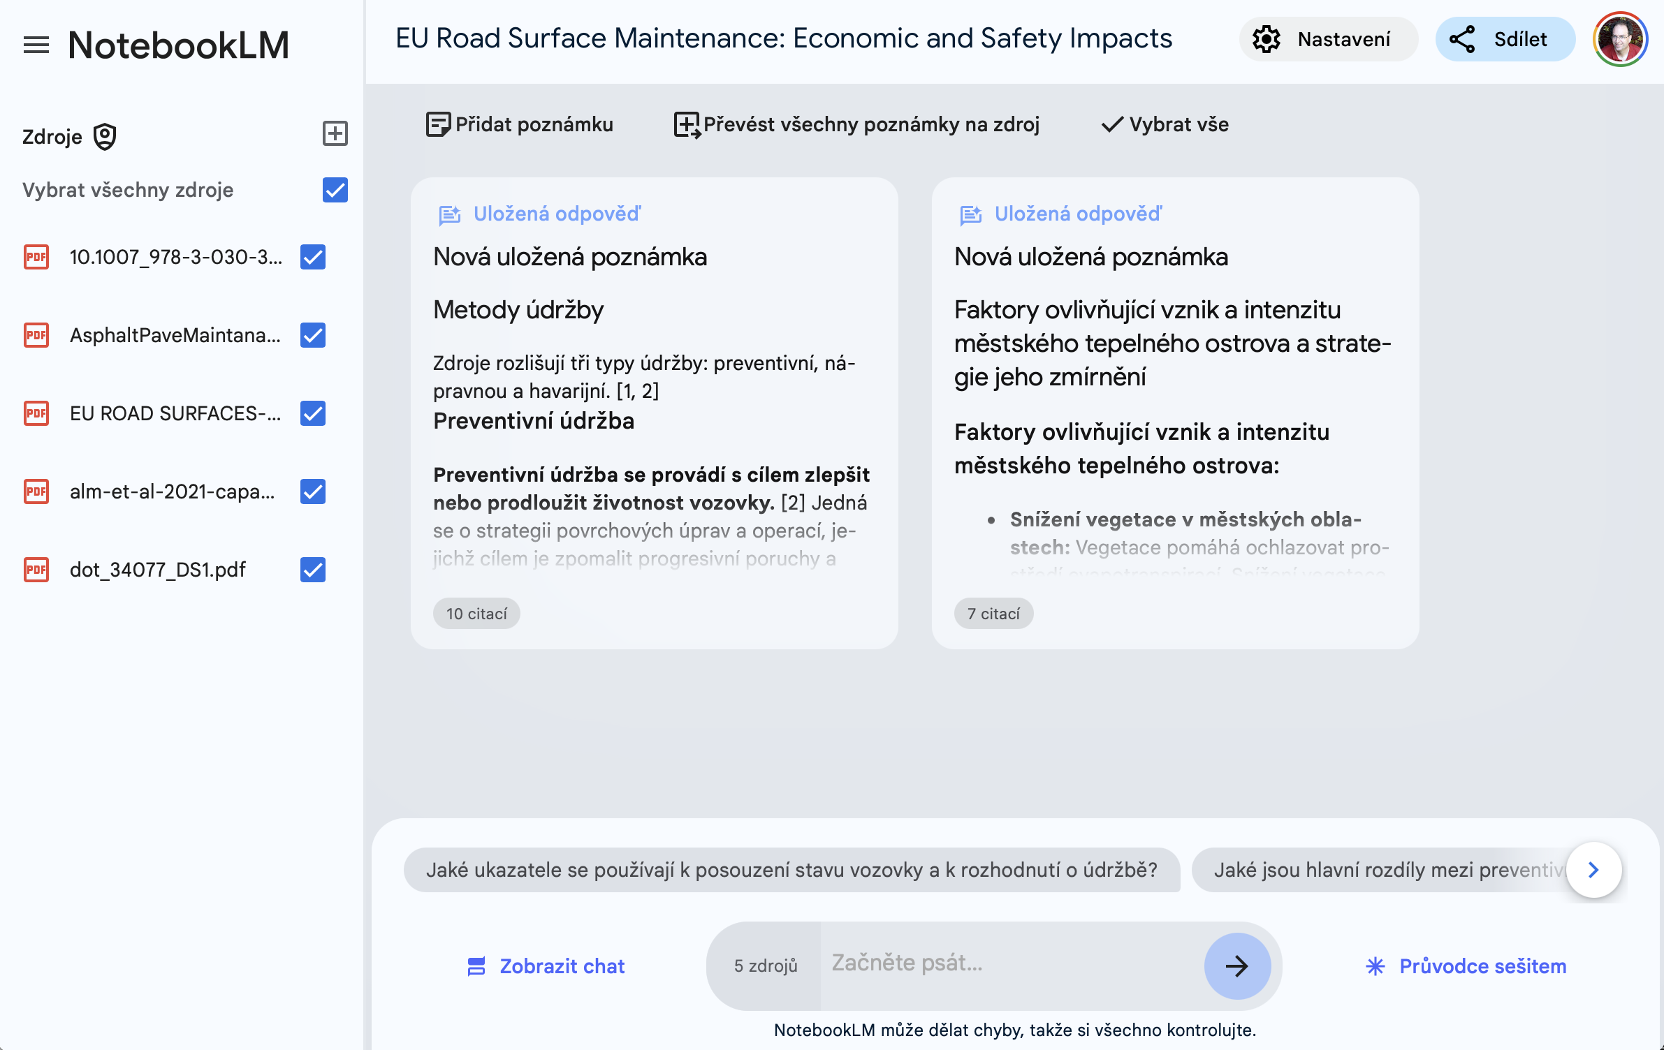1664x1050 pixels.
Task: Click the 5 zdrojů sources indicator
Action: [x=765, y=966]
